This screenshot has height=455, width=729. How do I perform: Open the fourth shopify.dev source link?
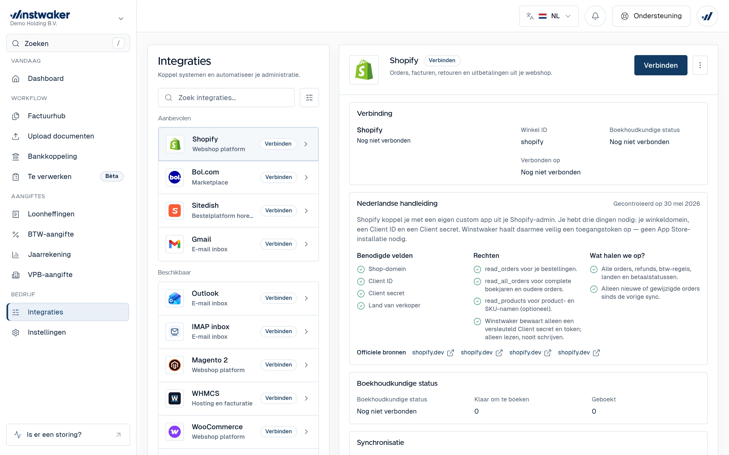[x=579, y=353]
